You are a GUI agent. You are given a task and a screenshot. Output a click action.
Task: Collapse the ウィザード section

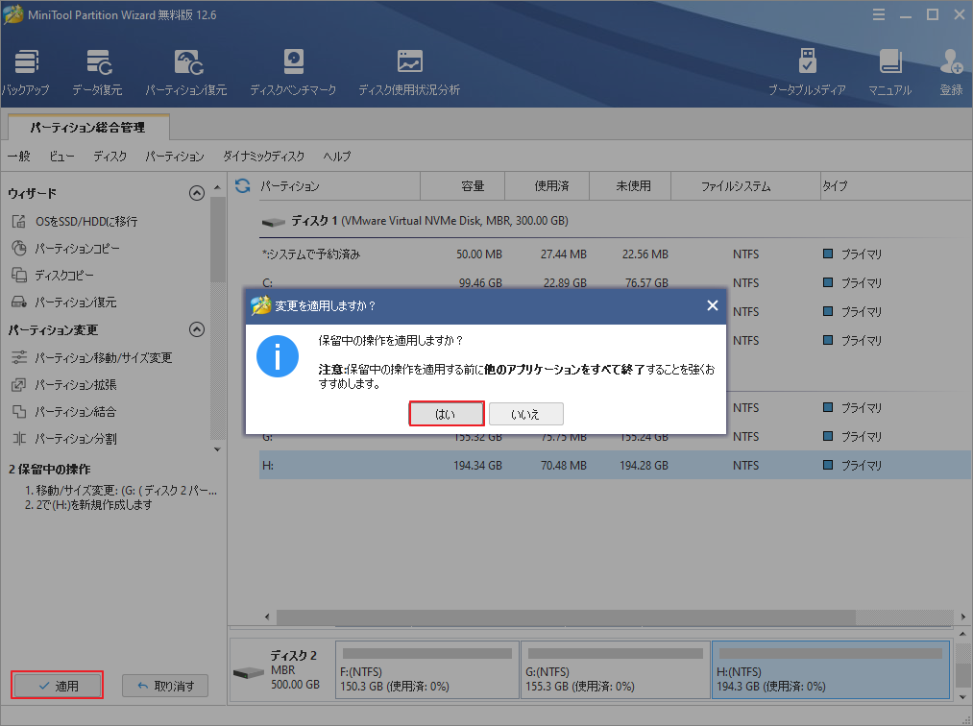click(x=197, y=192)
